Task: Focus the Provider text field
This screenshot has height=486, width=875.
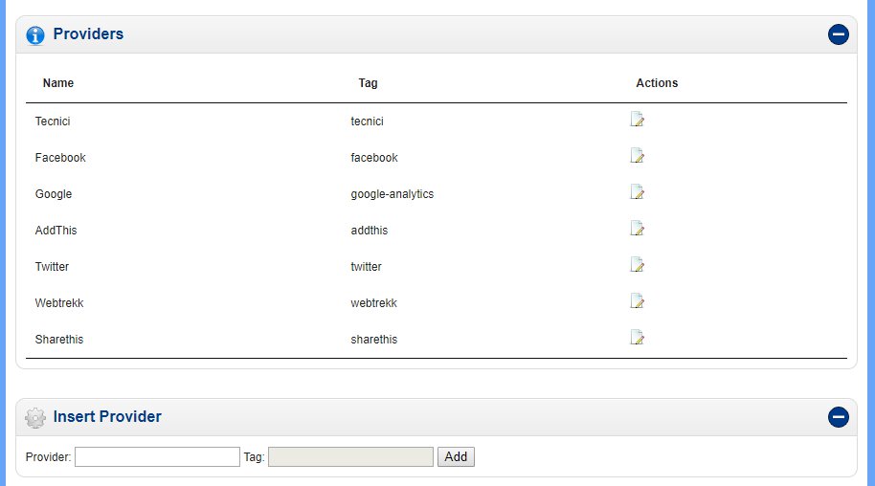Action: click(157, 457)
